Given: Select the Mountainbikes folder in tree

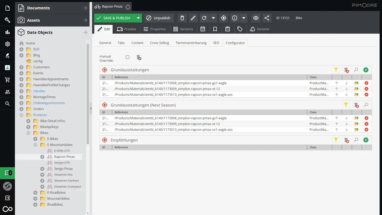Looking at the screenshot, I should 58,199.
